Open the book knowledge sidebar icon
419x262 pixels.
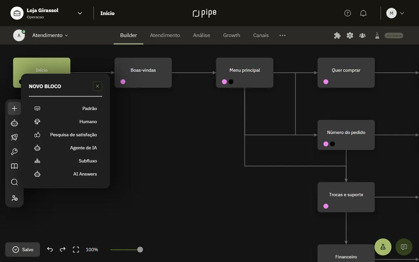pyautogui.click(x=14, y=166)
